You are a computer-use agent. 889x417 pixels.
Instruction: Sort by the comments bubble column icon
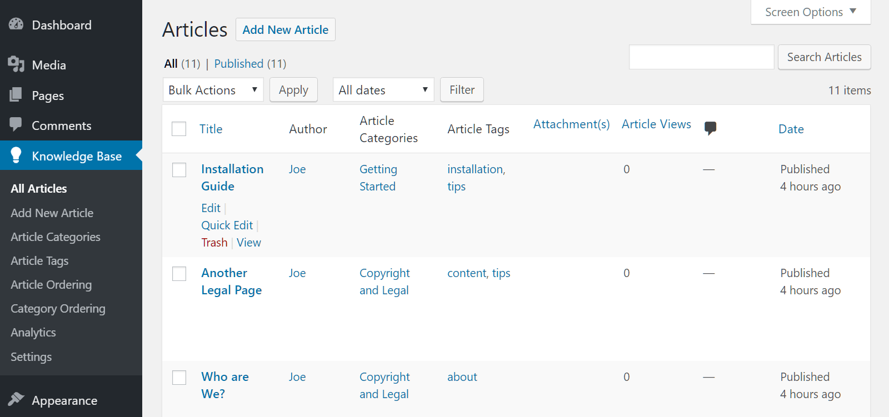point(710,128)
